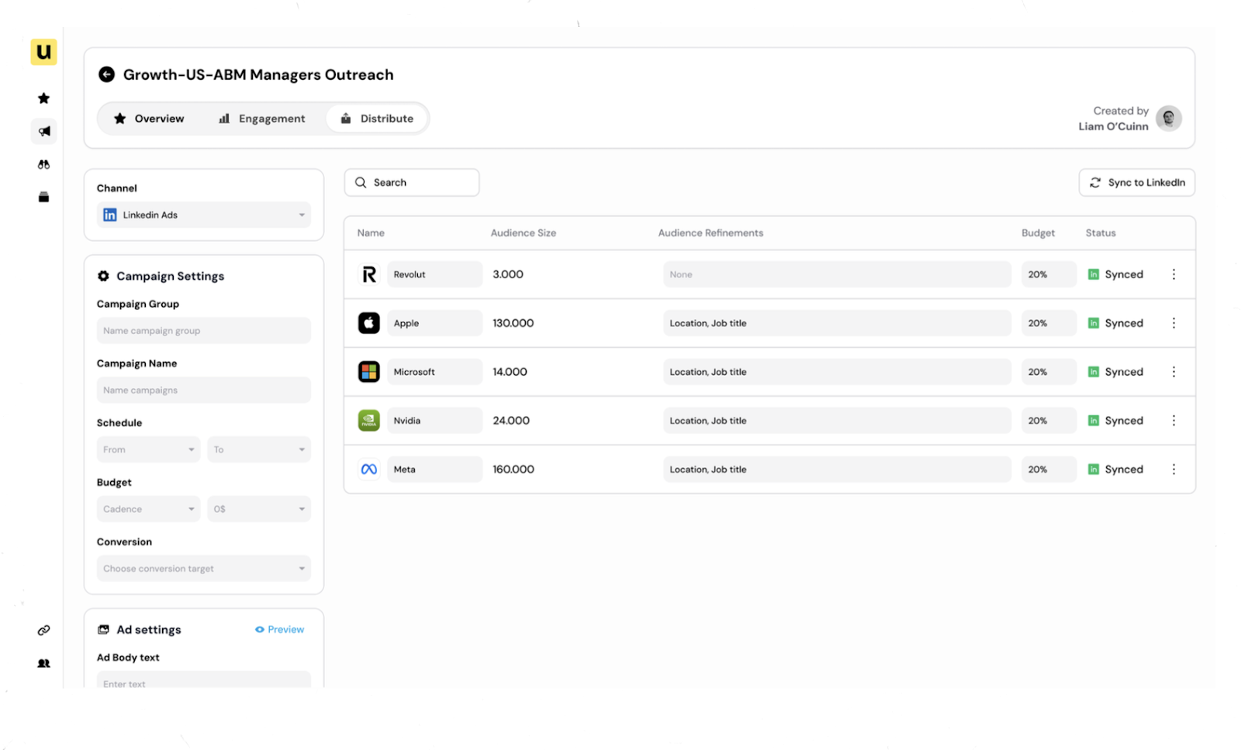1241x750 pixels.
Task: Open the users sidebar icon
Action: 43,663
